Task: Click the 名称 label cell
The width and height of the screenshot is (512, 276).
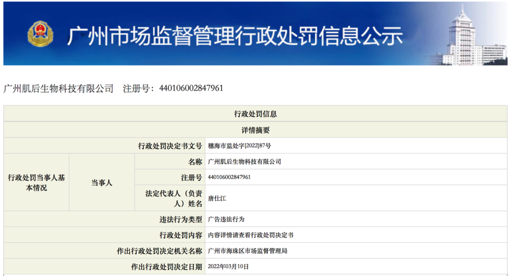Action: tap(195, 162)
